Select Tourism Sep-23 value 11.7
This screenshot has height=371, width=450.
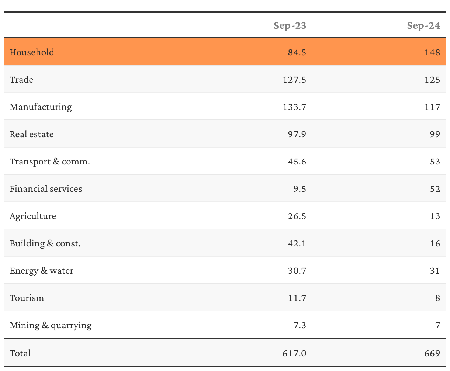297,298
